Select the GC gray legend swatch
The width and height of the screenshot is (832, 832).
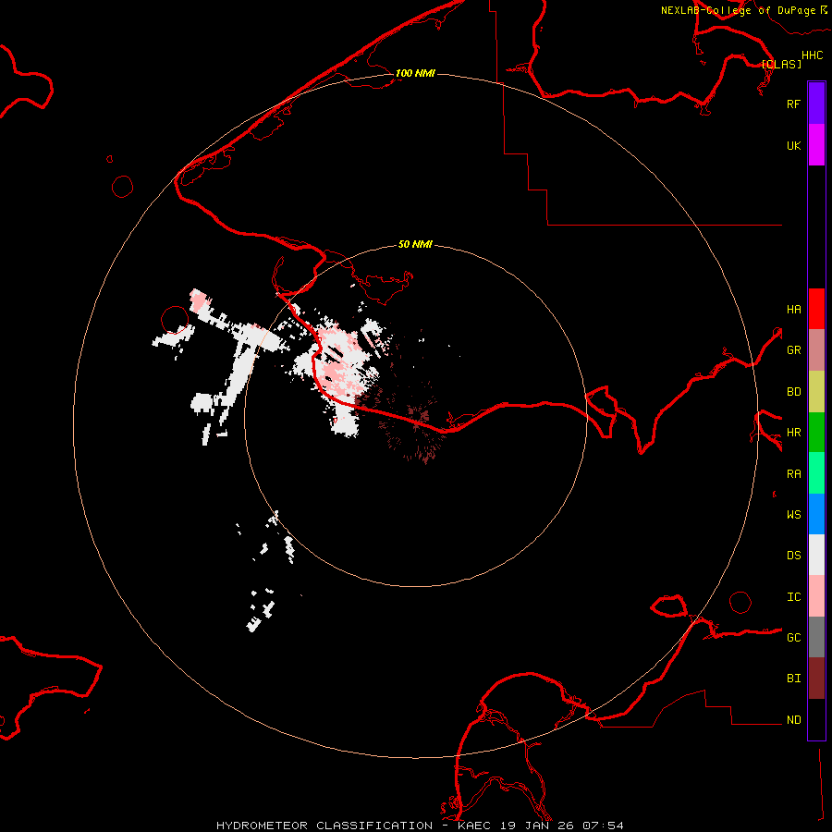pos(816,637)
